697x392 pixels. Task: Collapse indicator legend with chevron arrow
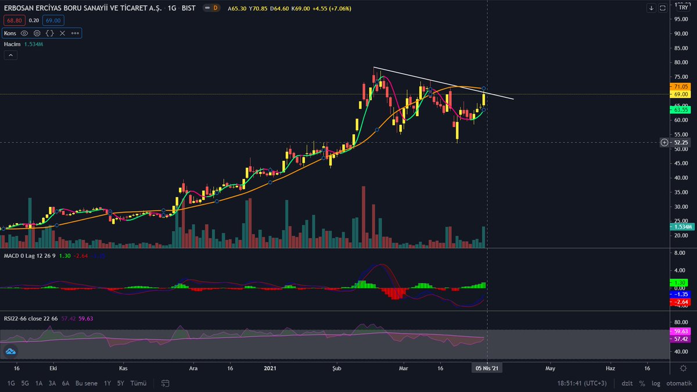click(x=10, y=55)
